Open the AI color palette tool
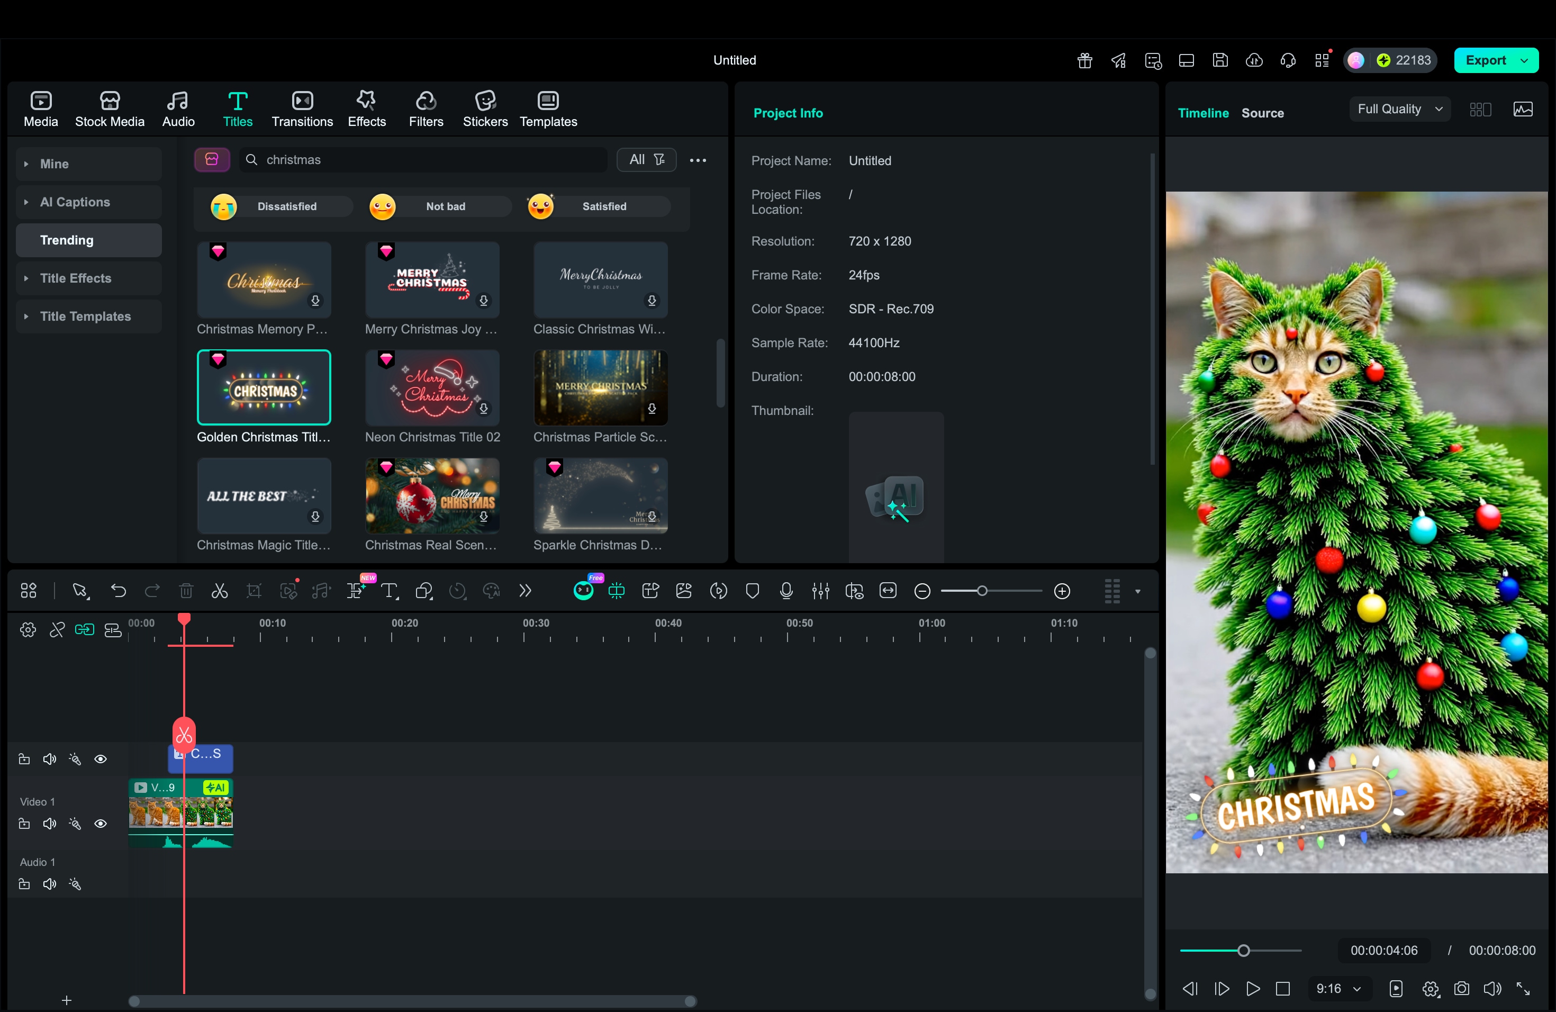Screen dimensions: 1556x1012 492,590
